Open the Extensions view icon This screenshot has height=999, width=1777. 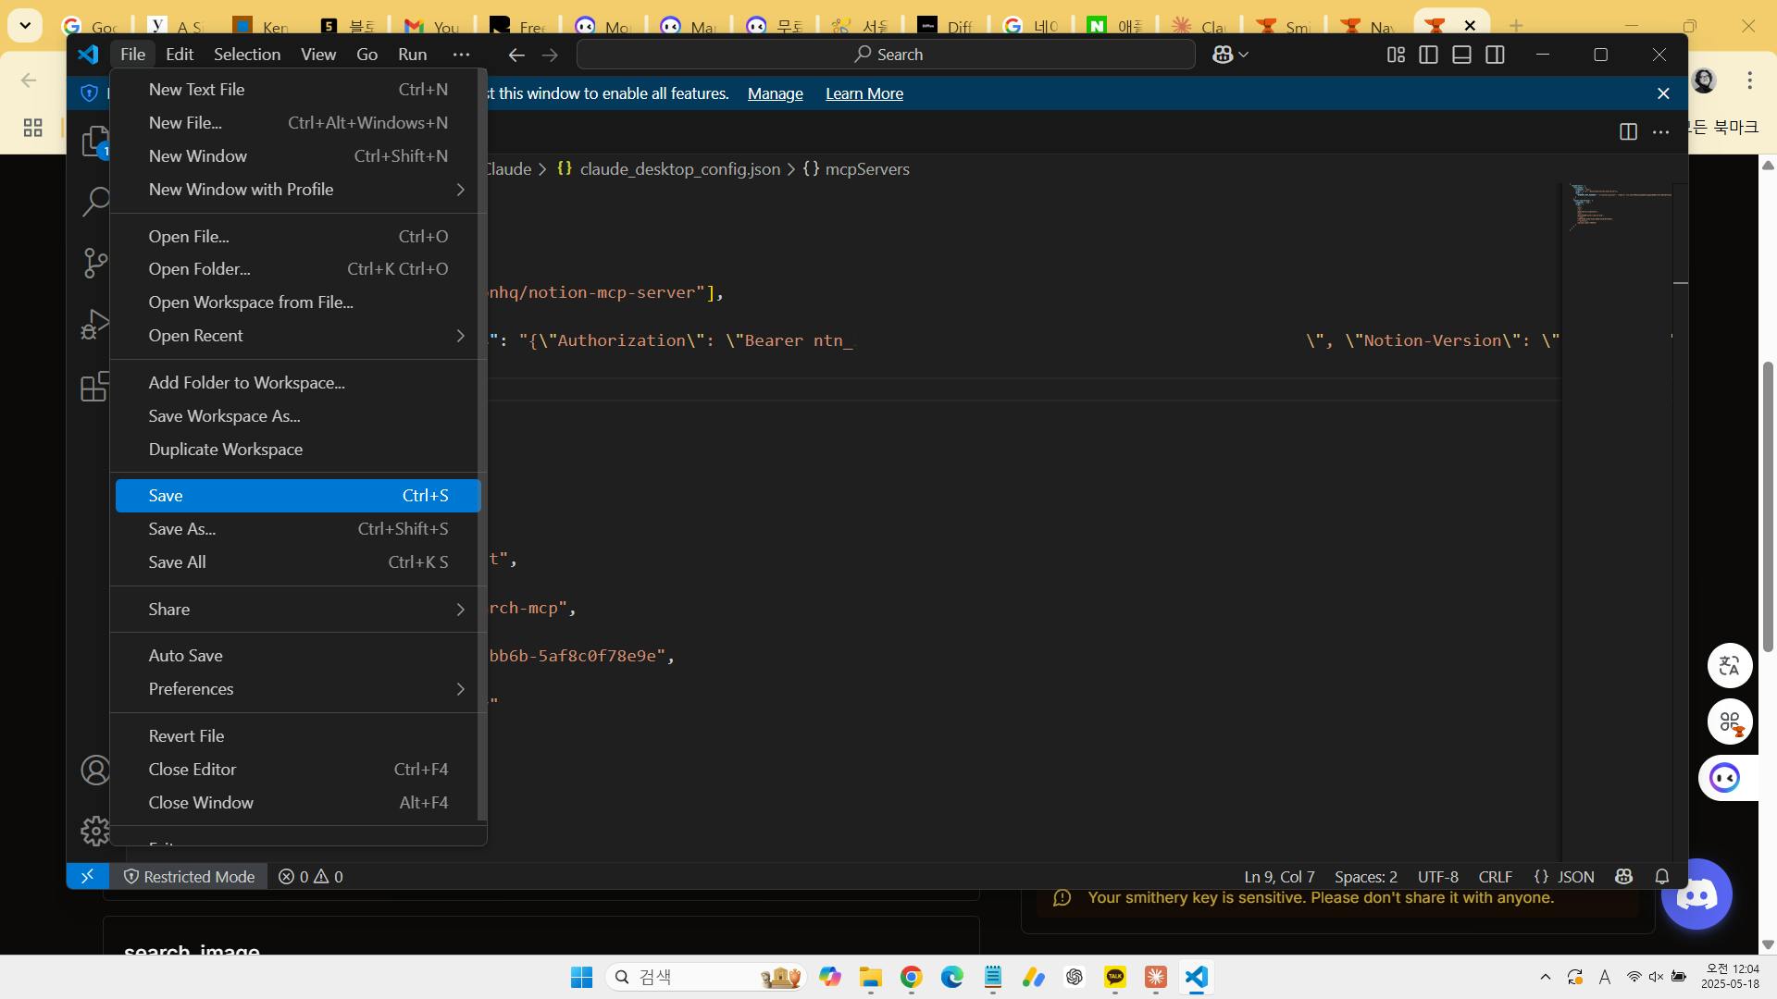click(x=94, y=387)
